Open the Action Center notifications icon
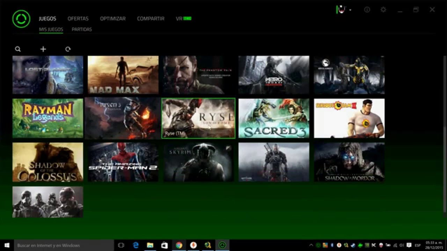Viewport: 447px width, 251px height. pyautogui.click(x=409, y=245)
